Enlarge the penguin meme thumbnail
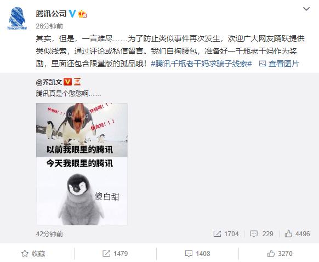319x262 pixels. point(82,164)
